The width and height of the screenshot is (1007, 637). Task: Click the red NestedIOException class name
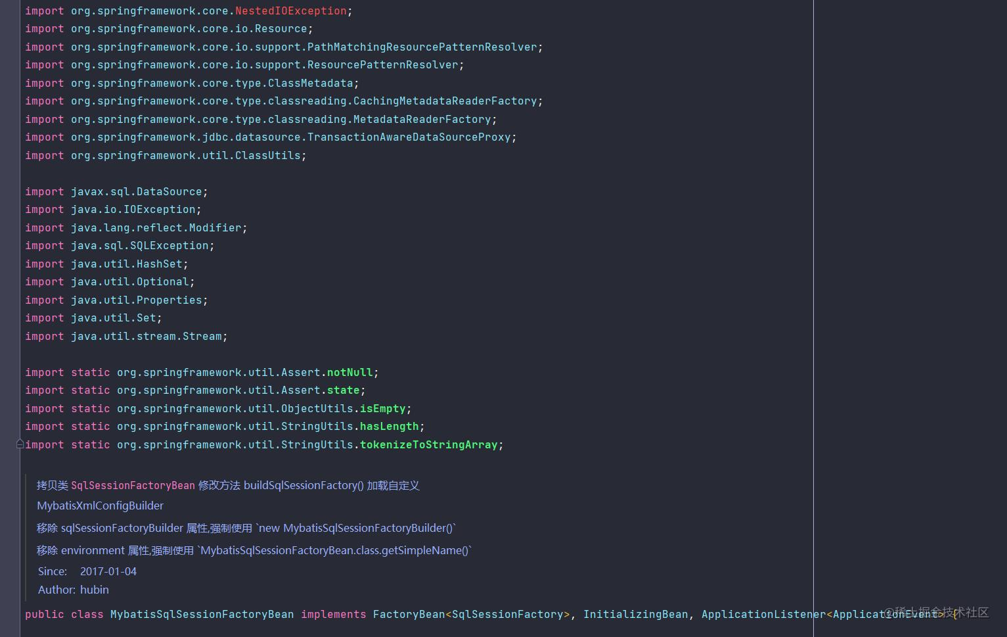click(291, 11)
